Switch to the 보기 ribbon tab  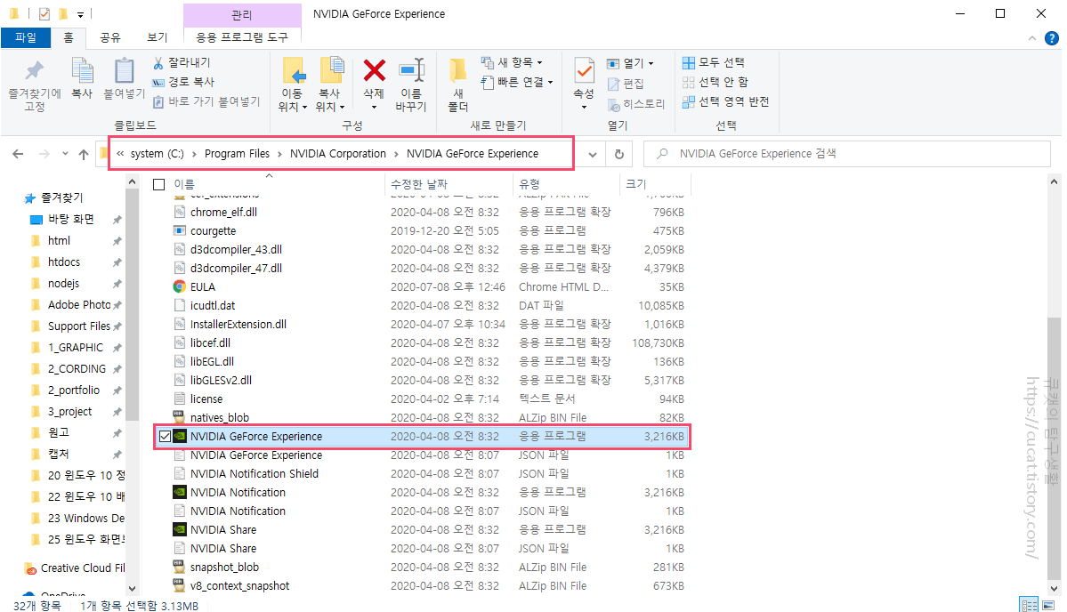[158, 37]
